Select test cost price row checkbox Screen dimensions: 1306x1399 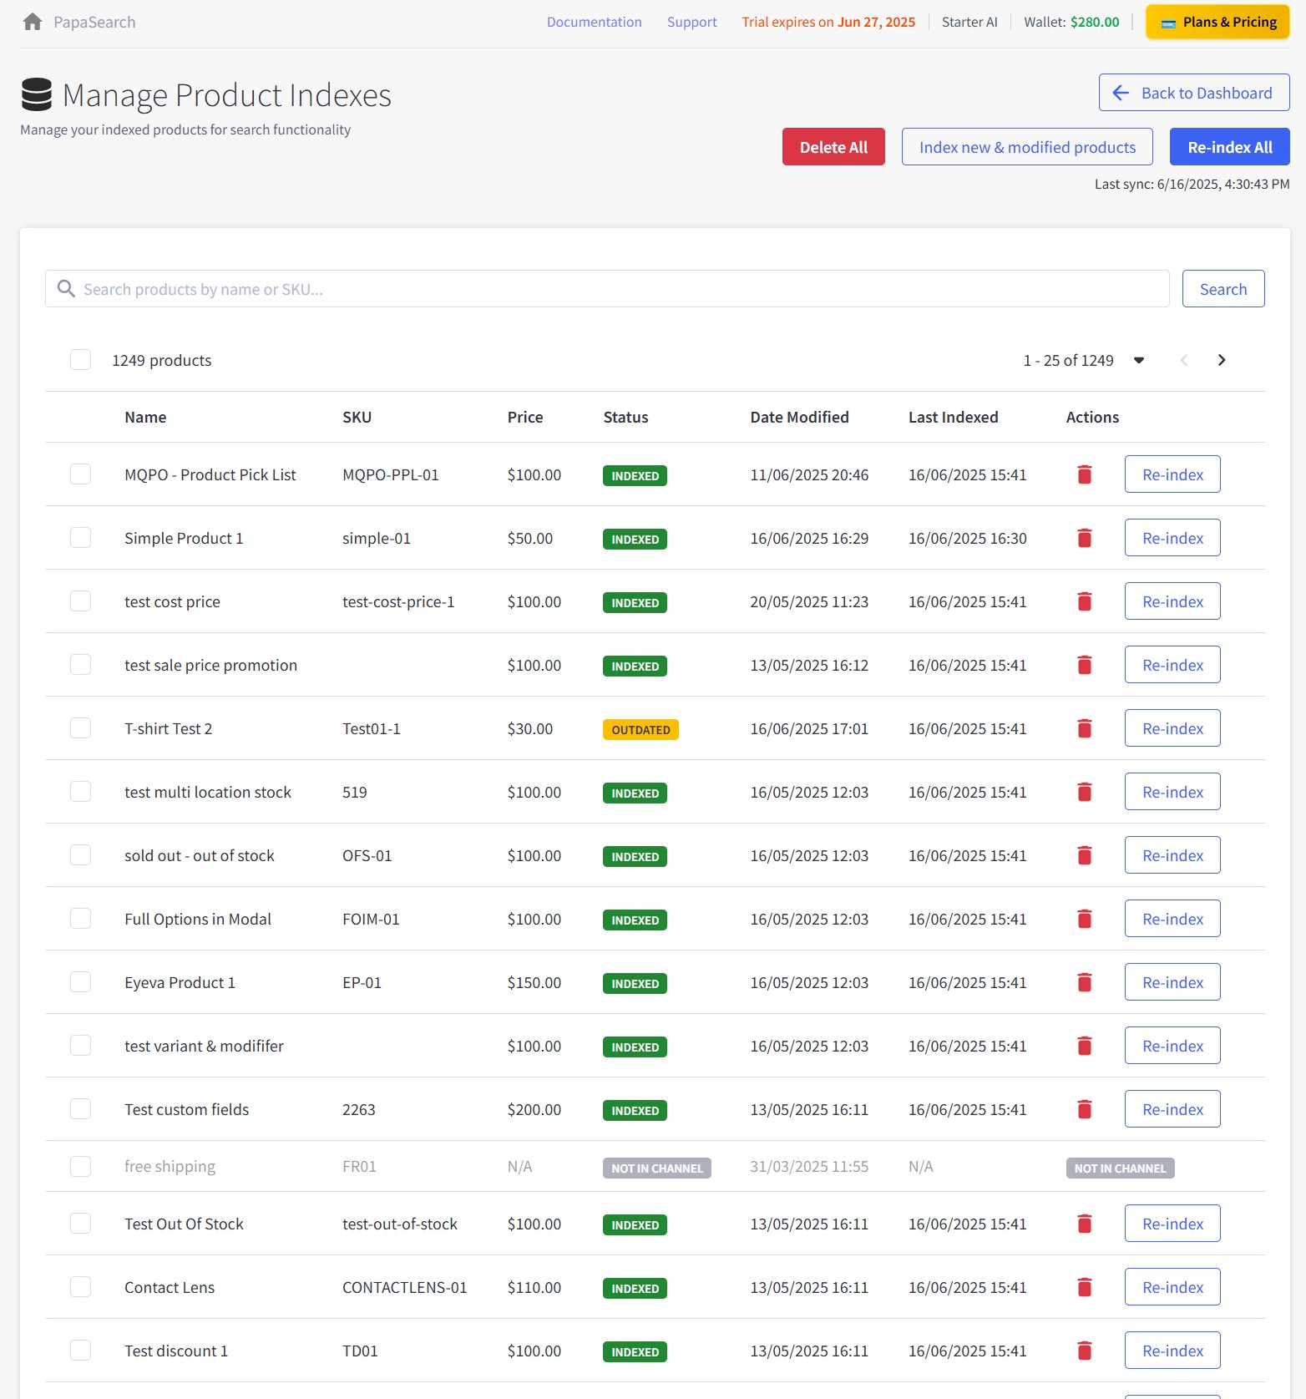click(x=80, y=601)
